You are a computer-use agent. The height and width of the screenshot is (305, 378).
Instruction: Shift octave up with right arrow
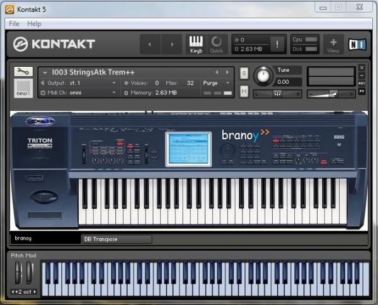pos(35,292)
